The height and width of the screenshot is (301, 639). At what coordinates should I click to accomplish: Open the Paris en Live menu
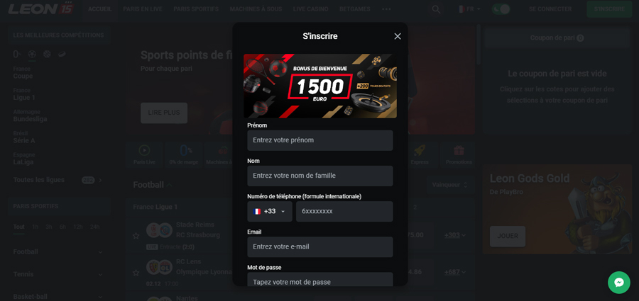tap(143, 9)
